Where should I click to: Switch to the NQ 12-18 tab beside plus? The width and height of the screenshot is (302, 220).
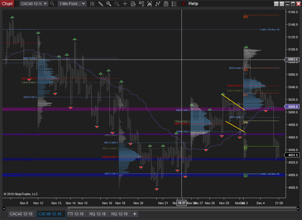(119, 214)
